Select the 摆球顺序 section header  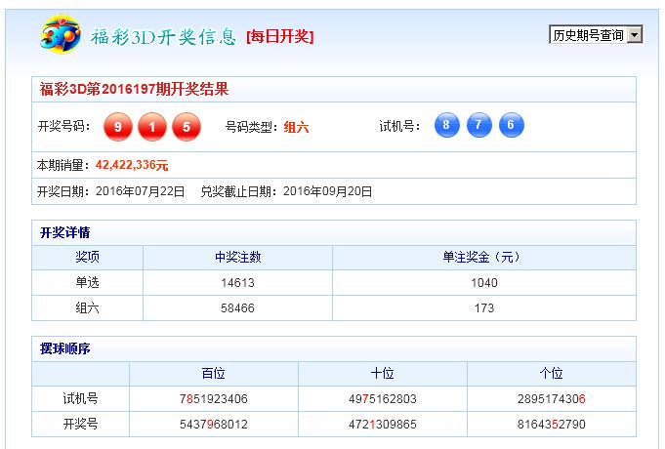pyautogui.click(x=65, y=348)
